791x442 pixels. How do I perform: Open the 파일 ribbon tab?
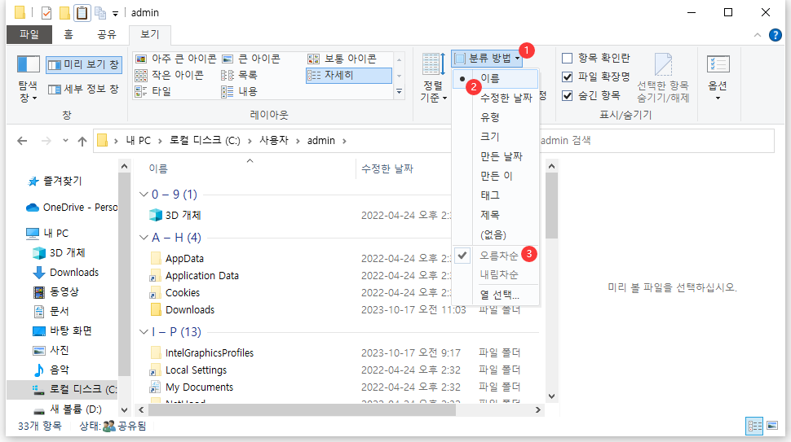pos(29,34)
